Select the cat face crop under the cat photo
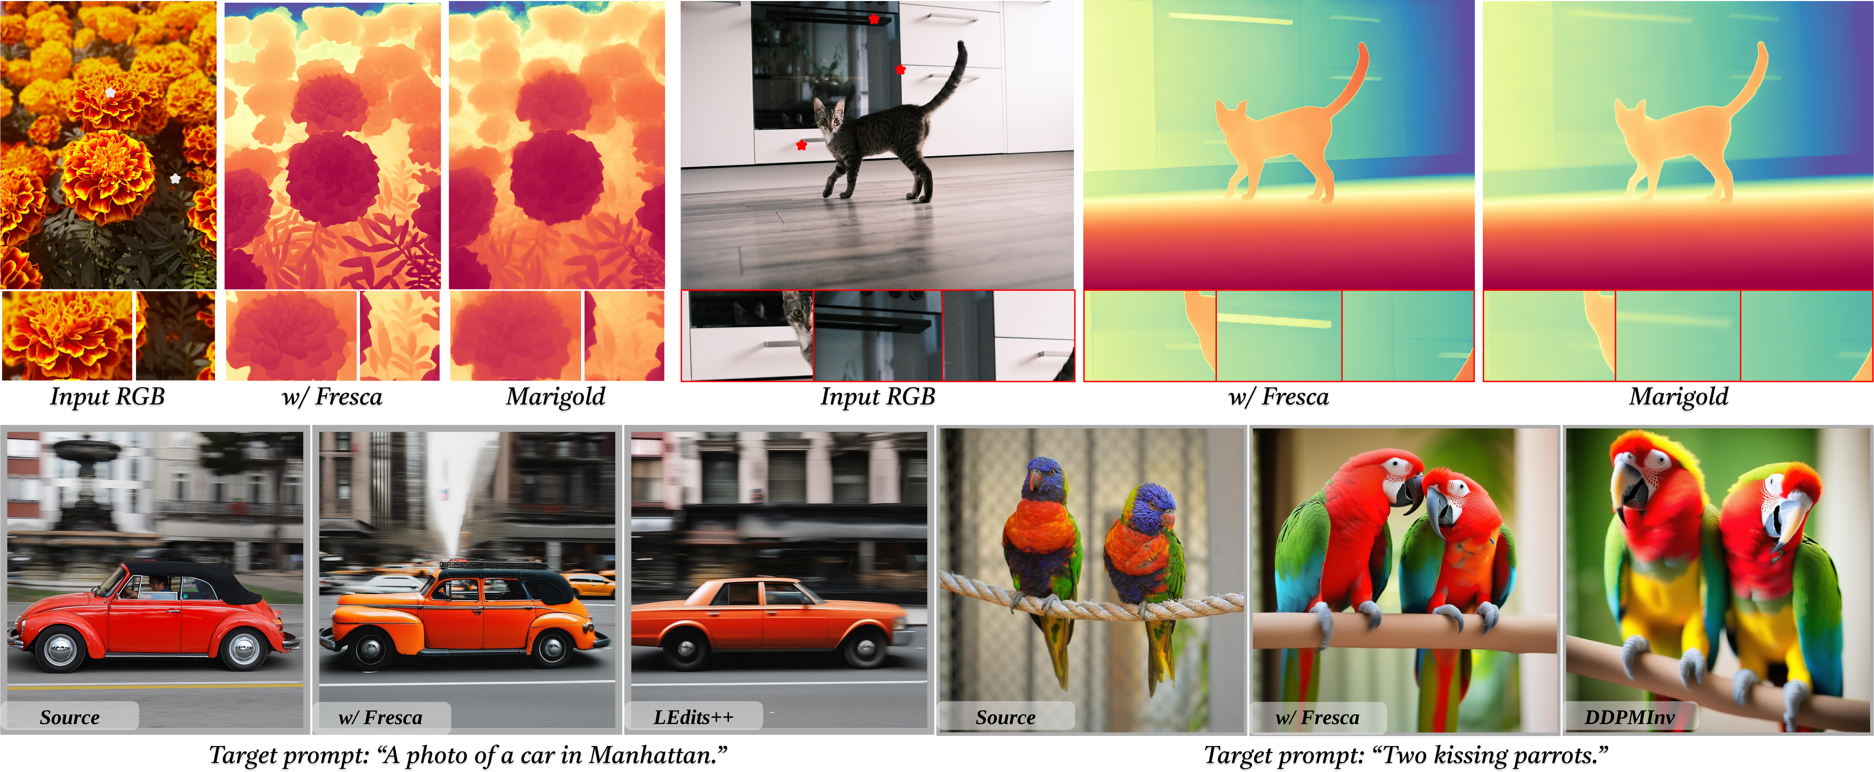Viewport: 1874px width, 772px height. click(747, 335)
